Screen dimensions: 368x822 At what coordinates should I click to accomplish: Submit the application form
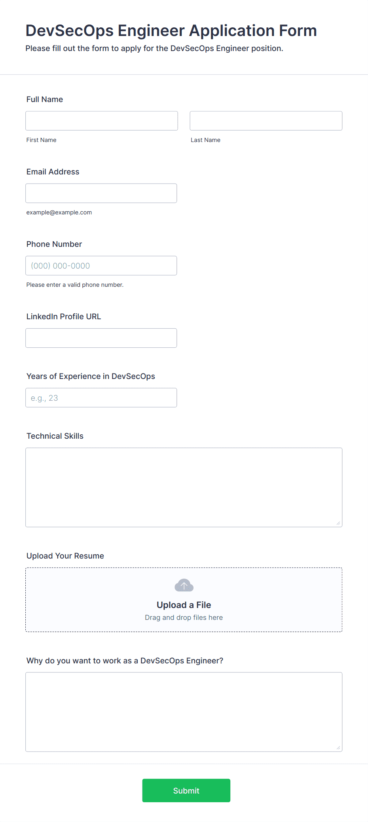[x=186, y=790]
